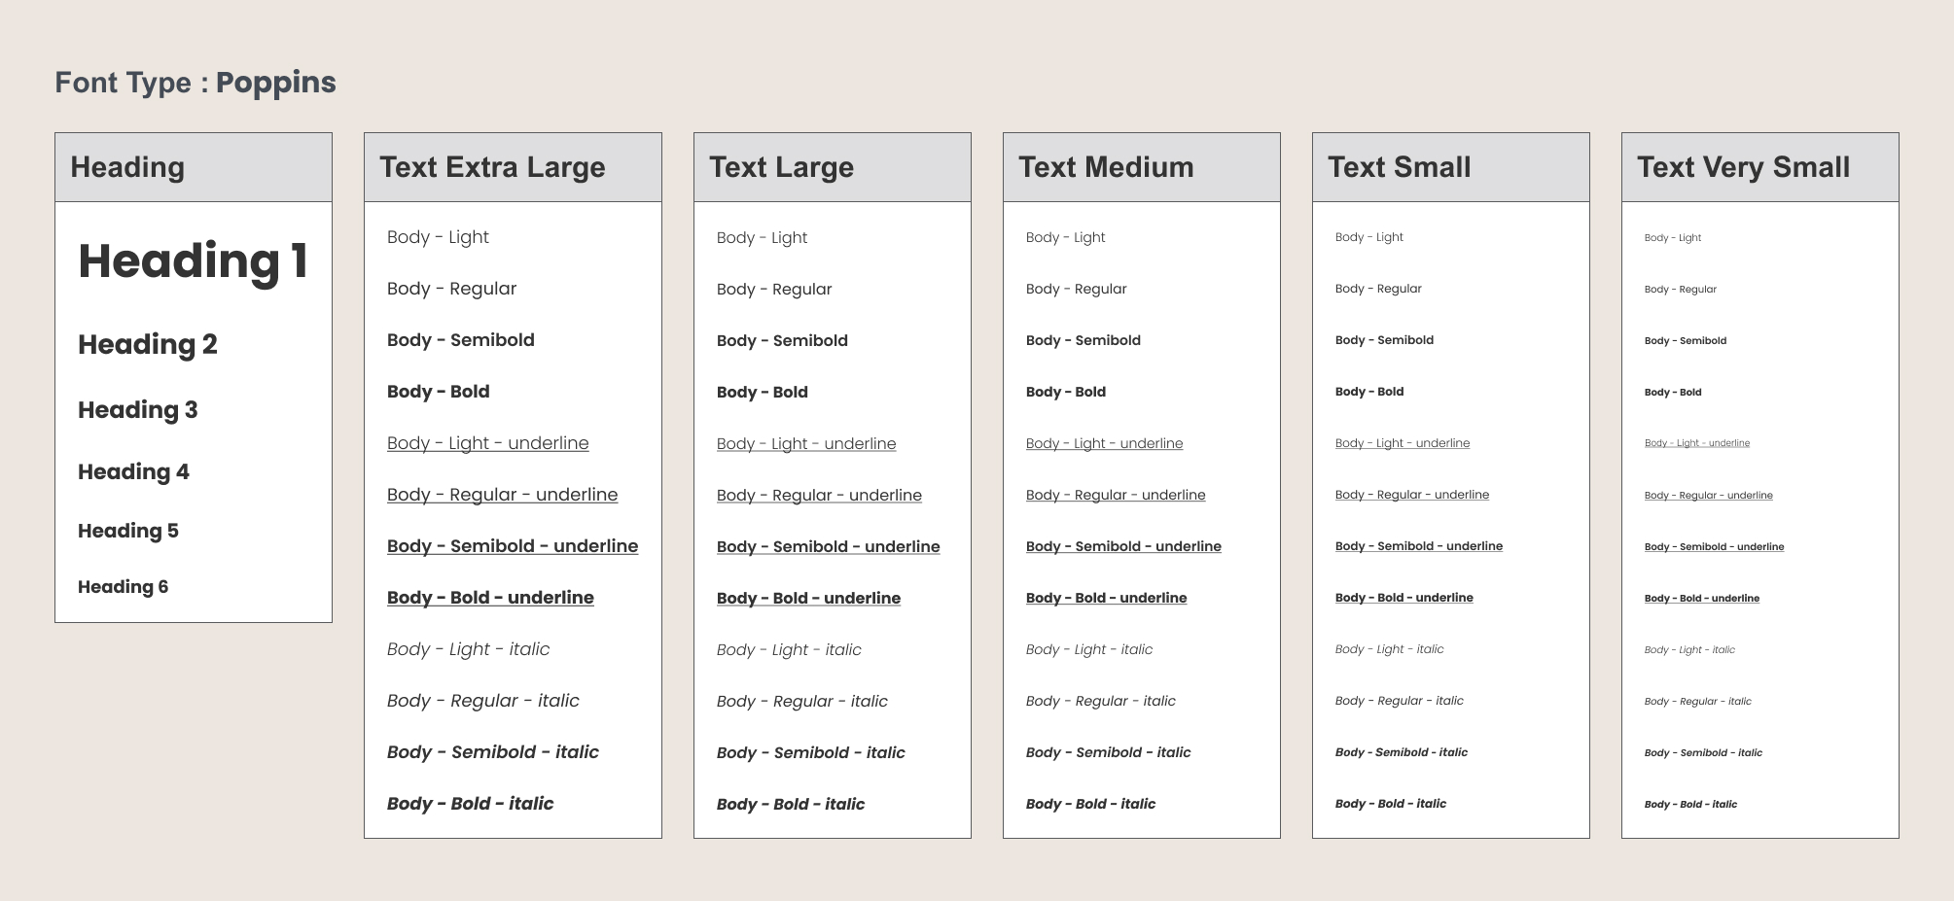Pick 'Body - Light - italic' in Text Medium
This screenshot has height=901, width=1954.
(x=1089, y=649)
